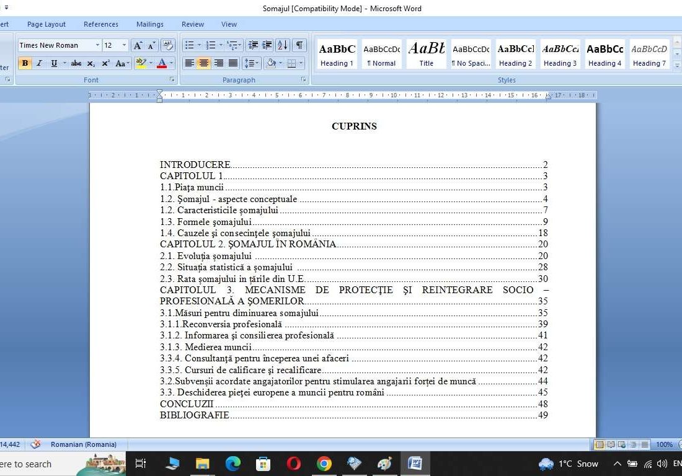The height and width of the screenshot is (476, 682).
Task: Click the red font color swatch
Action: [x=161, y=63]
